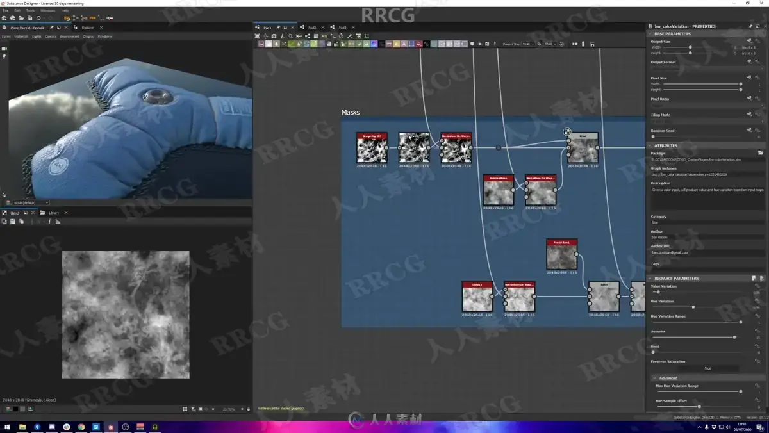Open the Library panel tab
Image resolution: width=769 pixels, height=433 pixels.
click(x=54, y=213)
